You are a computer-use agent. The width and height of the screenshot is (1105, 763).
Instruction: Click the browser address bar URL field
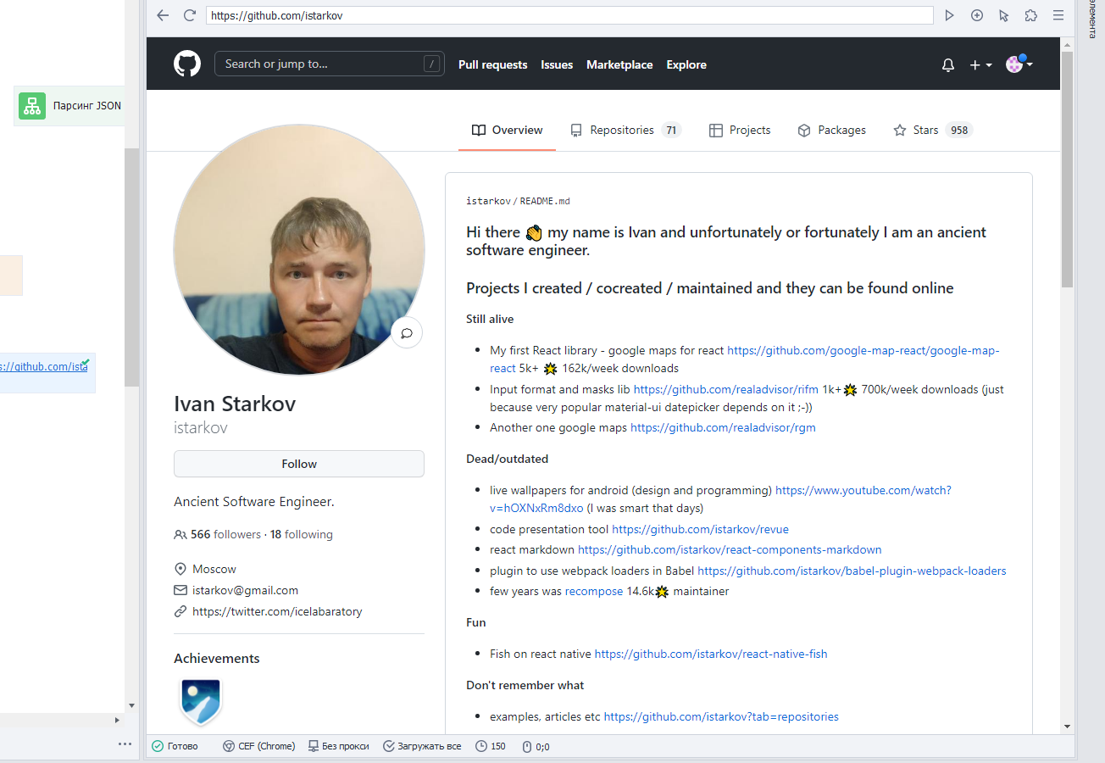click(x=569, y=15)
